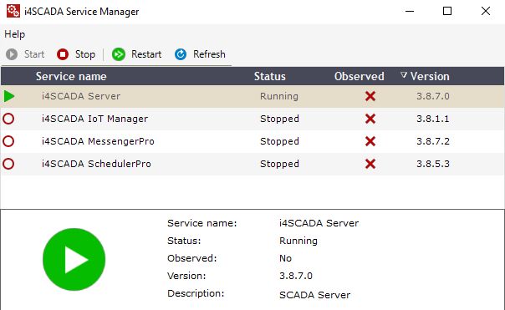Screen dimensions: 505x310
Task: Click the large green play status icon
Action: point(74,260)
